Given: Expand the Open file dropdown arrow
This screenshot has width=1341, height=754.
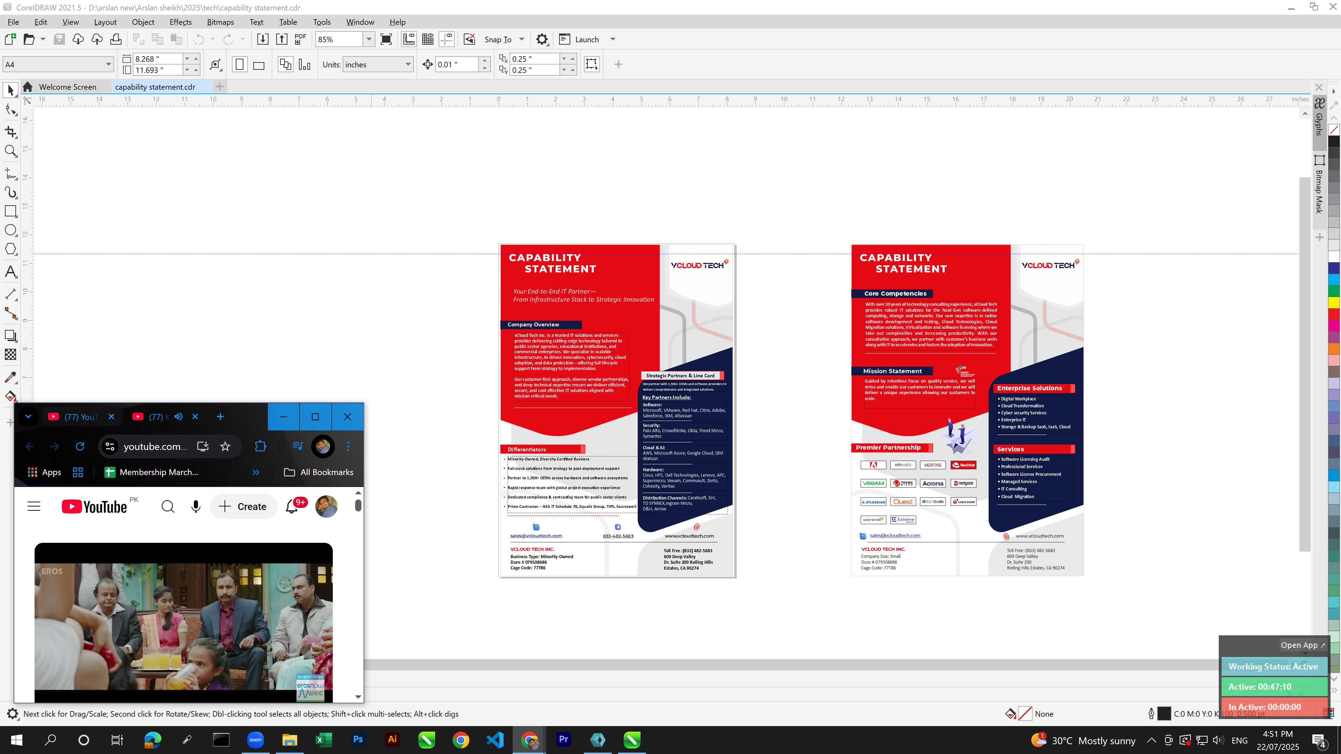Looking at the screenshot, I should click(43, 39).
